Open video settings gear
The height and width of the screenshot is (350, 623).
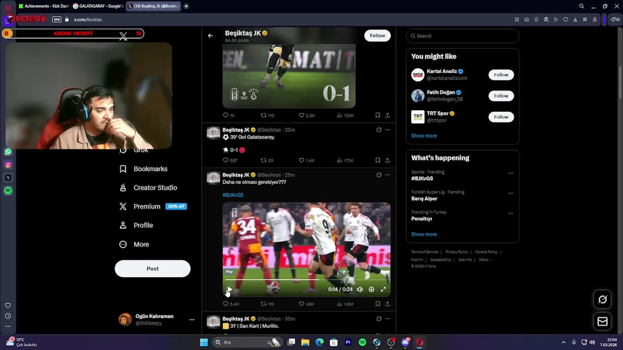click(x=371, y=289)
